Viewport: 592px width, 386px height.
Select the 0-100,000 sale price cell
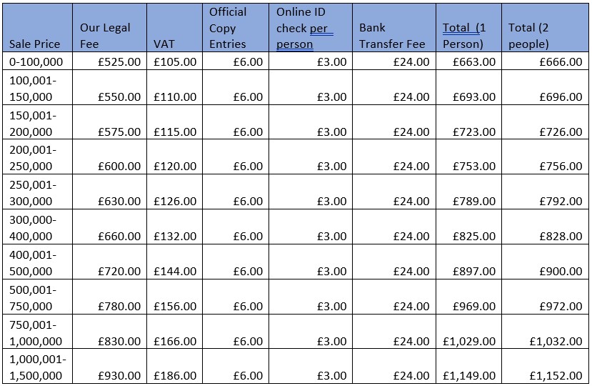37,61
